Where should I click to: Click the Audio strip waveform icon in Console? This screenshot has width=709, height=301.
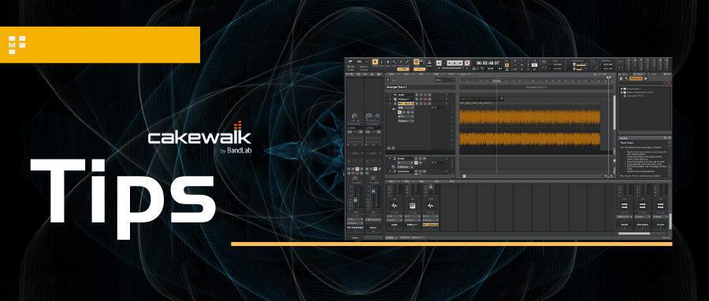(x=395, y=206)
